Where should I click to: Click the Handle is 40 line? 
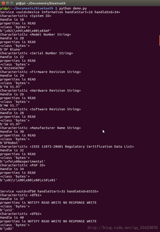12,218
